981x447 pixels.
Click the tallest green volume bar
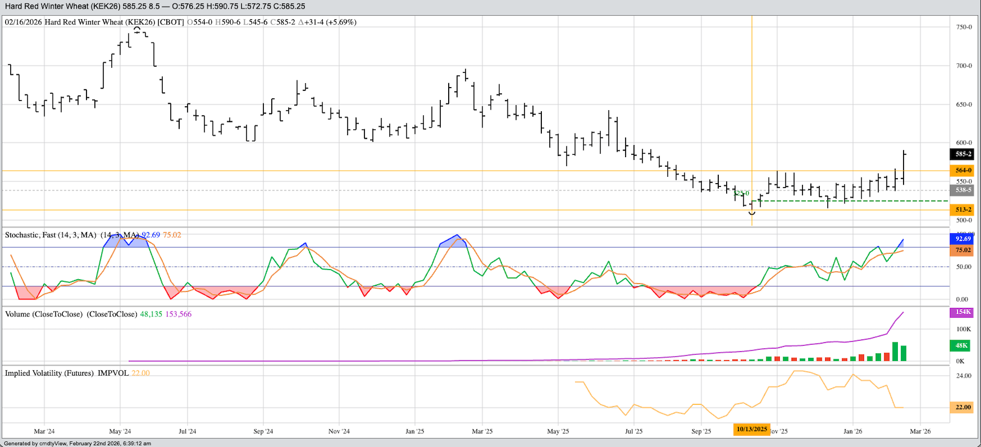895,351
